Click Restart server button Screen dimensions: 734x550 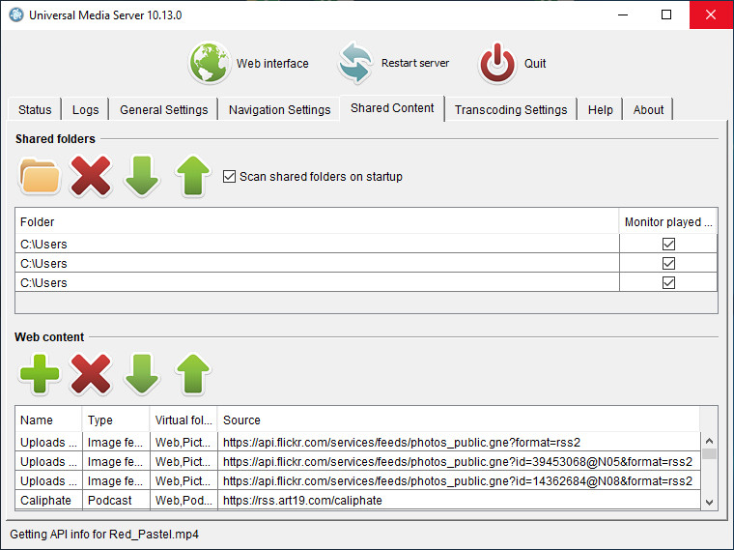tap(394, 64)
